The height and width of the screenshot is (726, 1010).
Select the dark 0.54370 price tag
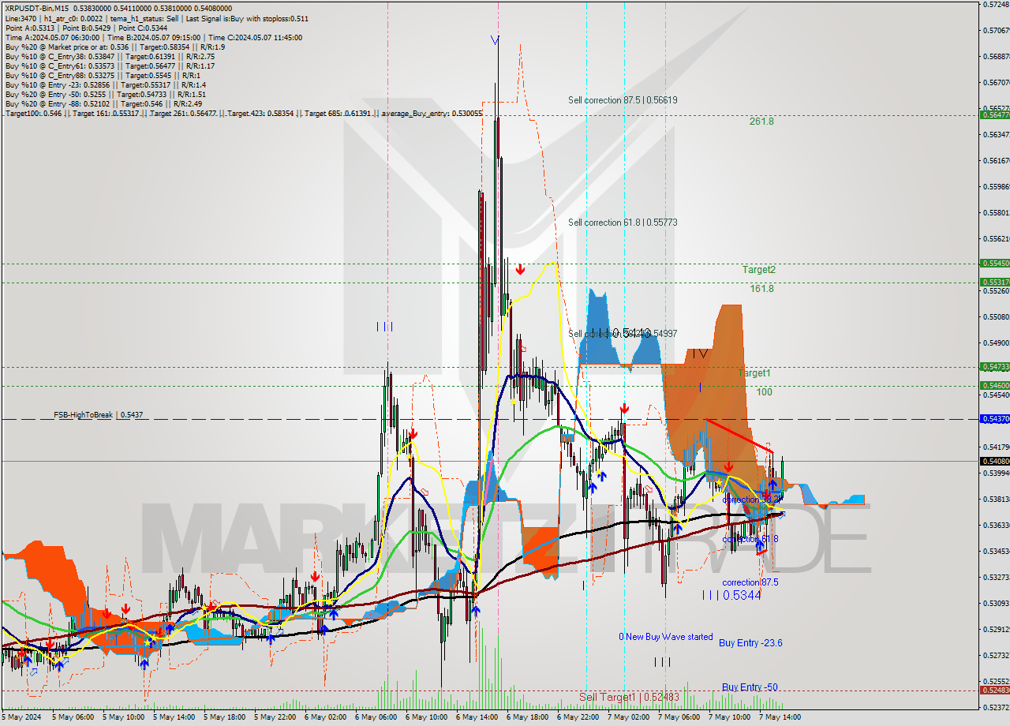pyautogui.click(x=993, y=419)
